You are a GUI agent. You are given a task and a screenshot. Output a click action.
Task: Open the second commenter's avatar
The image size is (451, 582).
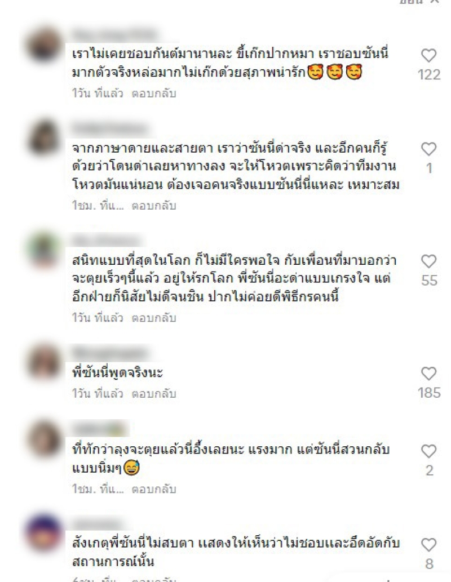[x=45, y=137]
